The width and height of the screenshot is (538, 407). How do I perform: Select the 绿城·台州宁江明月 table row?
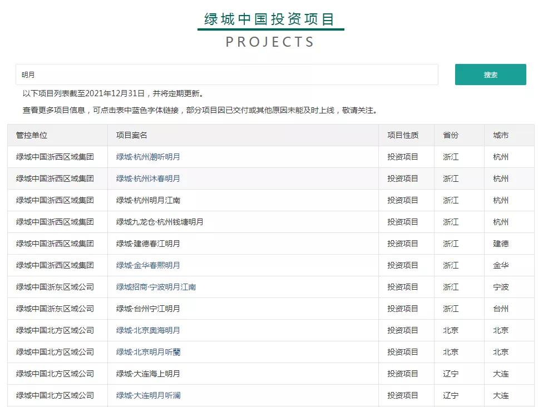pos(269,309)
